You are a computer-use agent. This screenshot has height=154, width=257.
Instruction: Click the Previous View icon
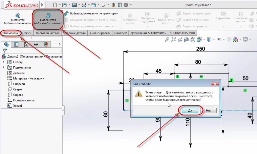click(x=180, y=39)
